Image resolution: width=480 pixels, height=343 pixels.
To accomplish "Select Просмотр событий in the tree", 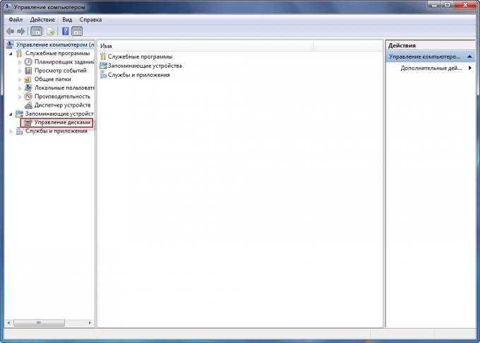I will pos(59,71).
